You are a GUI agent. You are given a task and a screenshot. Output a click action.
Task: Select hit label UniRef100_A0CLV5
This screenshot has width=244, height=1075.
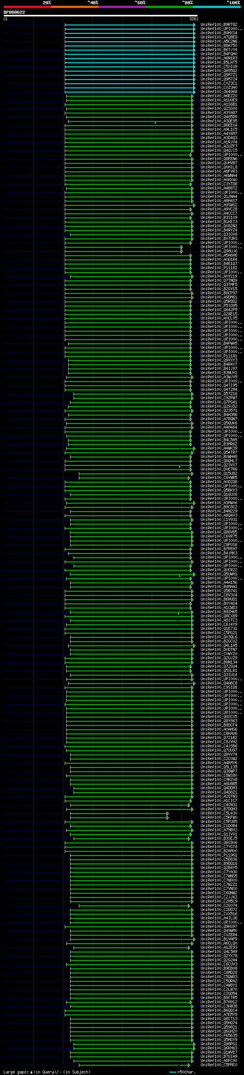click(x=218, y=318)
